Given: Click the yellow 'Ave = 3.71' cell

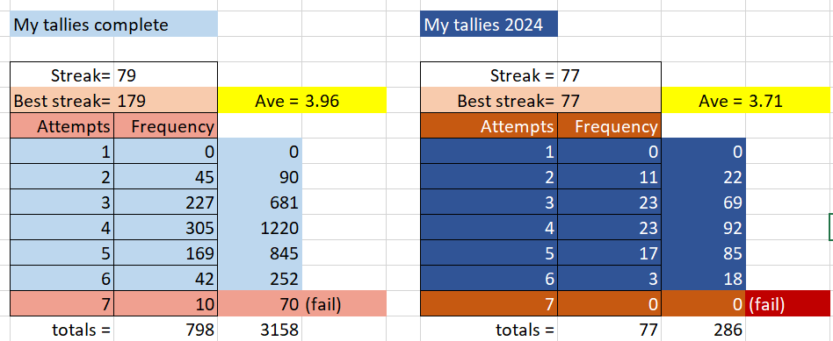Looking at the screenshot, I should click(x=746, y=100).
